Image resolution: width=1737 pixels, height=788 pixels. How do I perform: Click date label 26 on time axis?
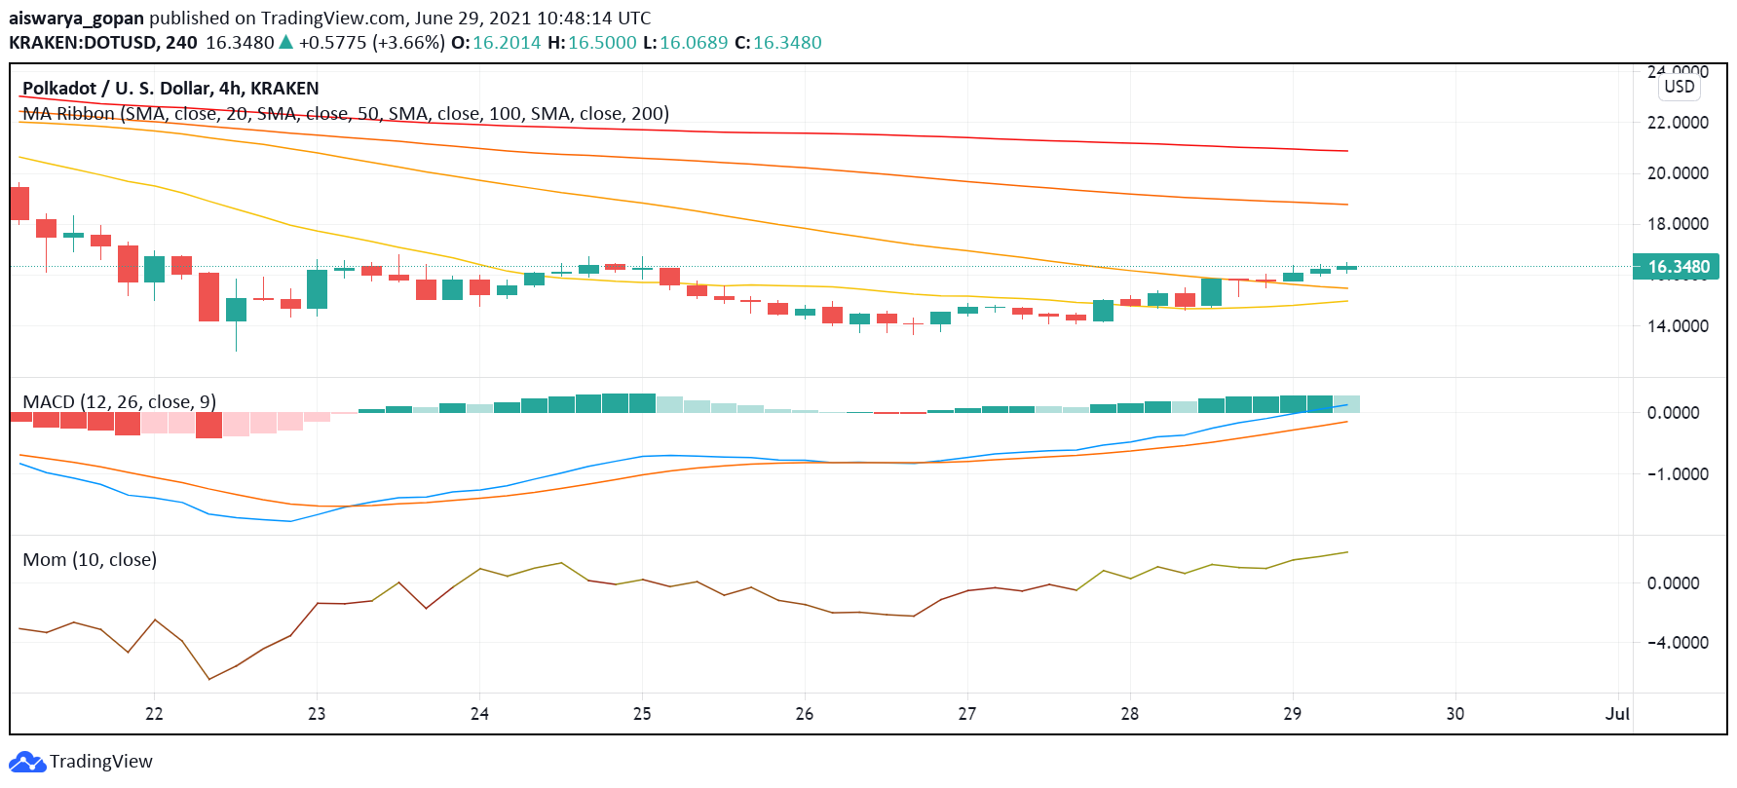point(805,714)
